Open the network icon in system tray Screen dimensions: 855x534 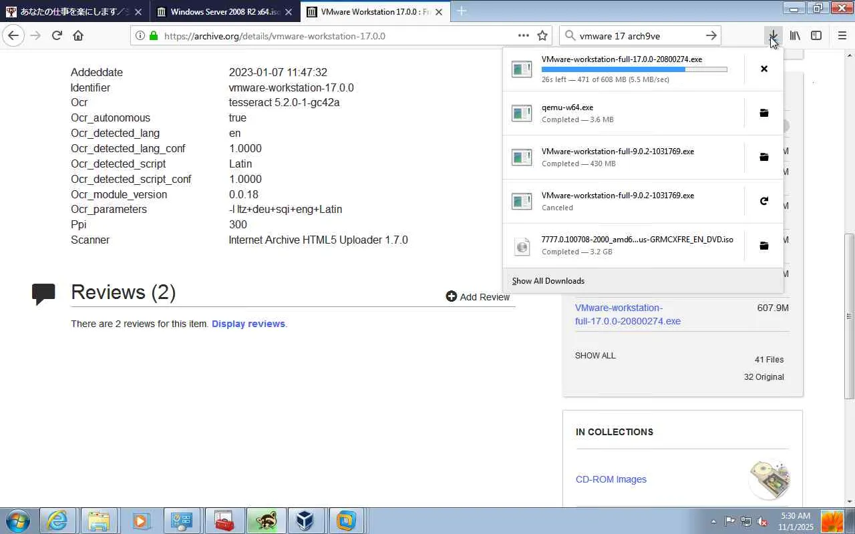746,521
